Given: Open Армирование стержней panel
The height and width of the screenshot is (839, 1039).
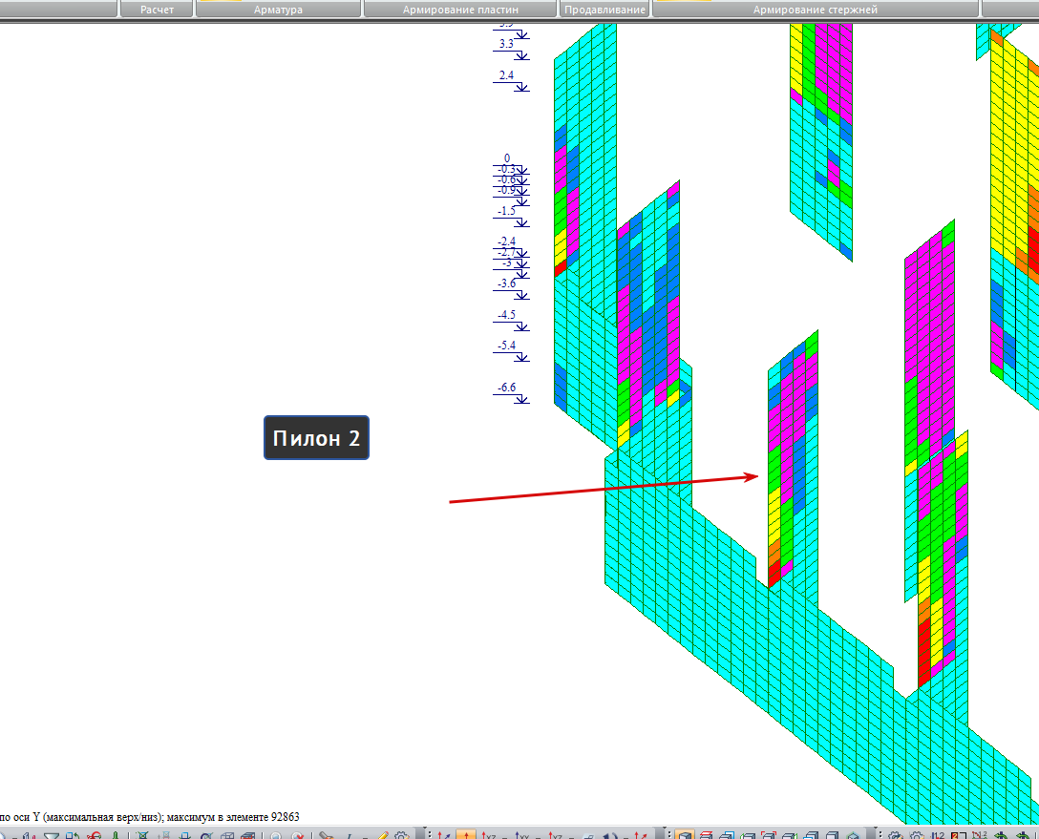Looking at the screenshot, I should [815, 10].
